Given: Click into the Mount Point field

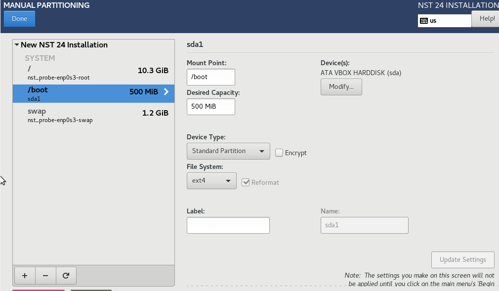Looking at the screenshot, I should coord(210,77).
